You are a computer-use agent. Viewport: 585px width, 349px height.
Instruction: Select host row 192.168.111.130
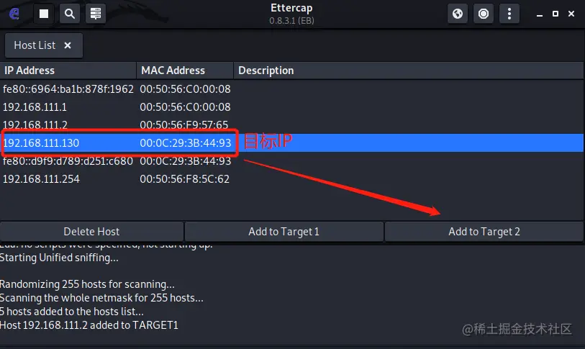coord(291,143)
